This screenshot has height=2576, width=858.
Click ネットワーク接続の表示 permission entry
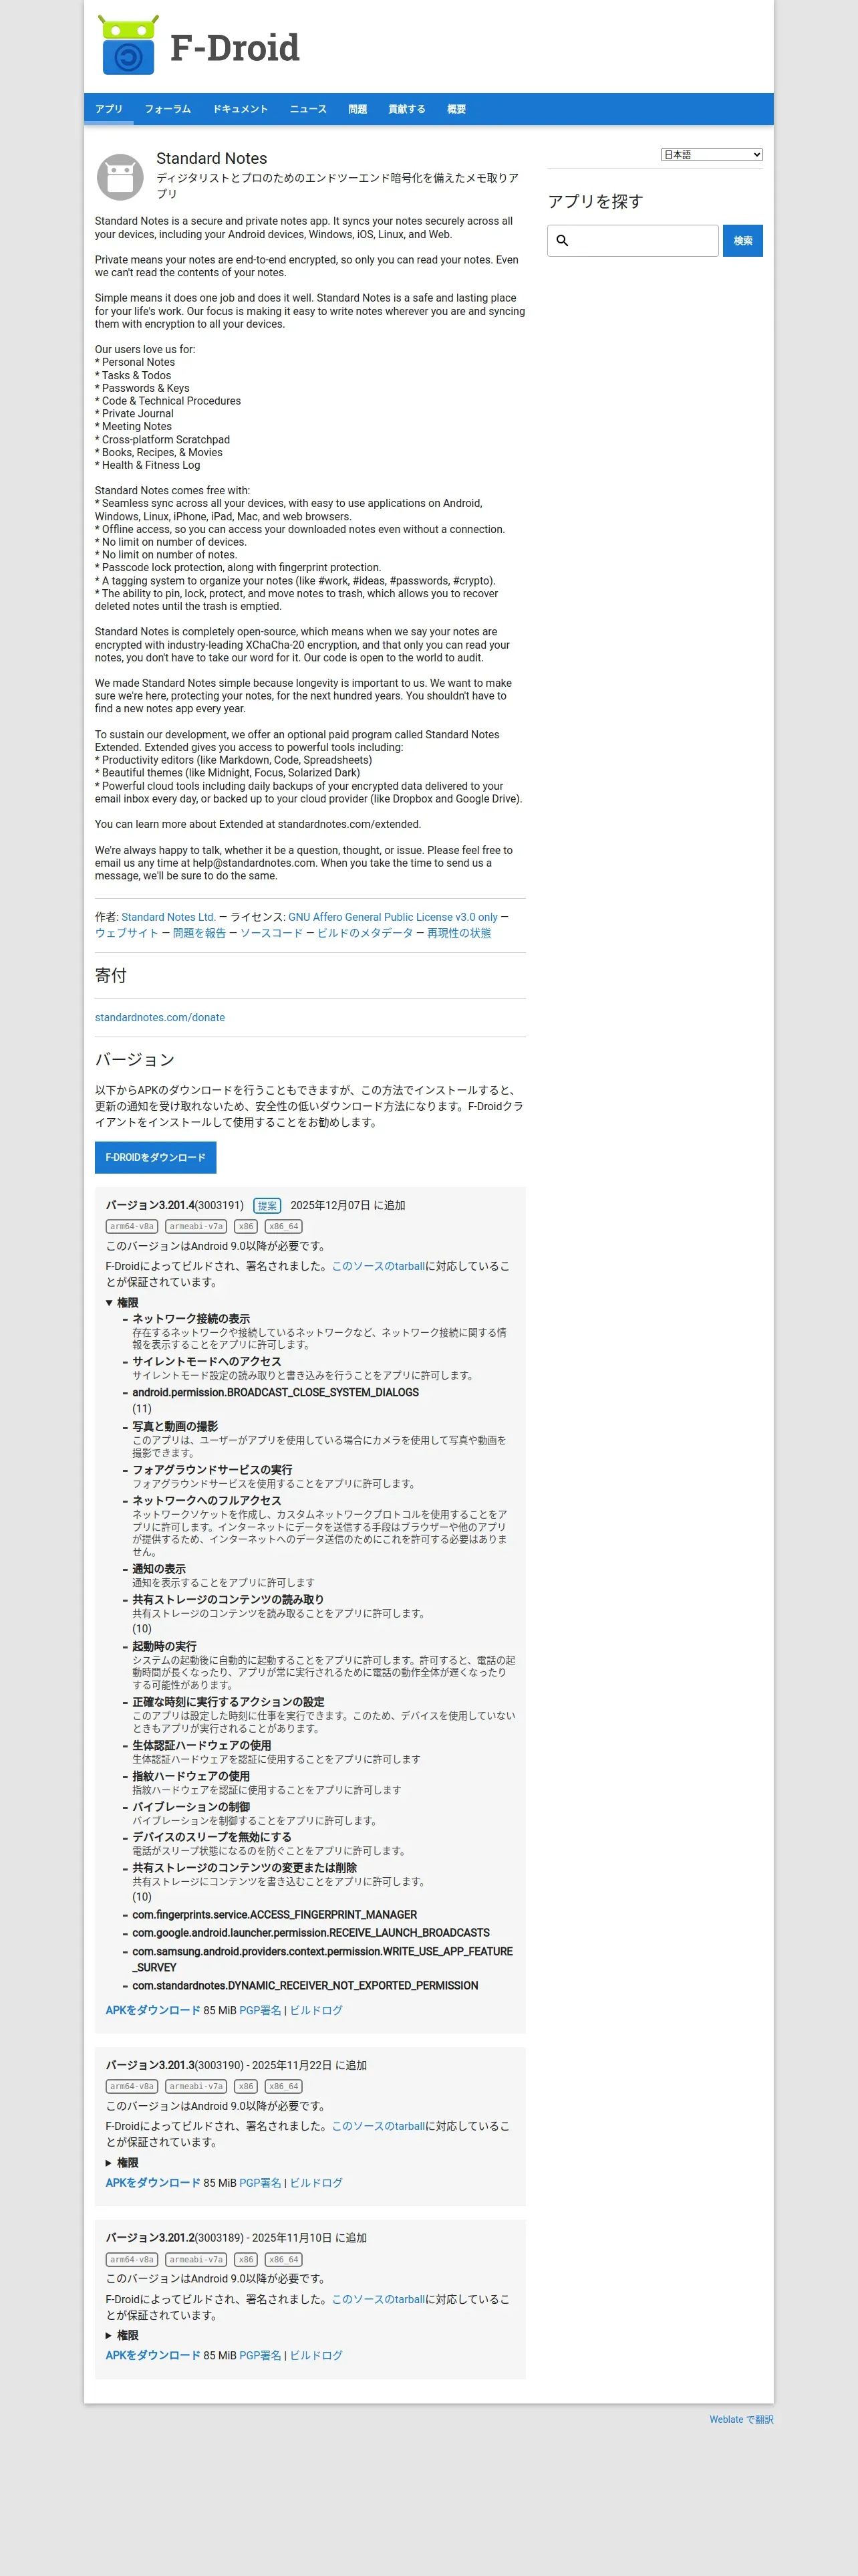[x=190, y=1319]
